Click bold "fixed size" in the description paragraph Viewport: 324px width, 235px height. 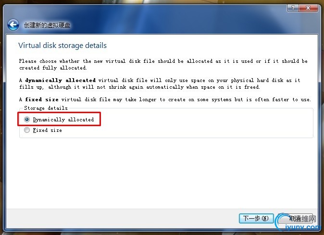point(42,99)
